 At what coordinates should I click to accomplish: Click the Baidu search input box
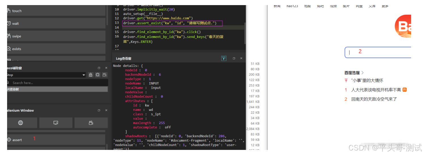coord(378,52)
